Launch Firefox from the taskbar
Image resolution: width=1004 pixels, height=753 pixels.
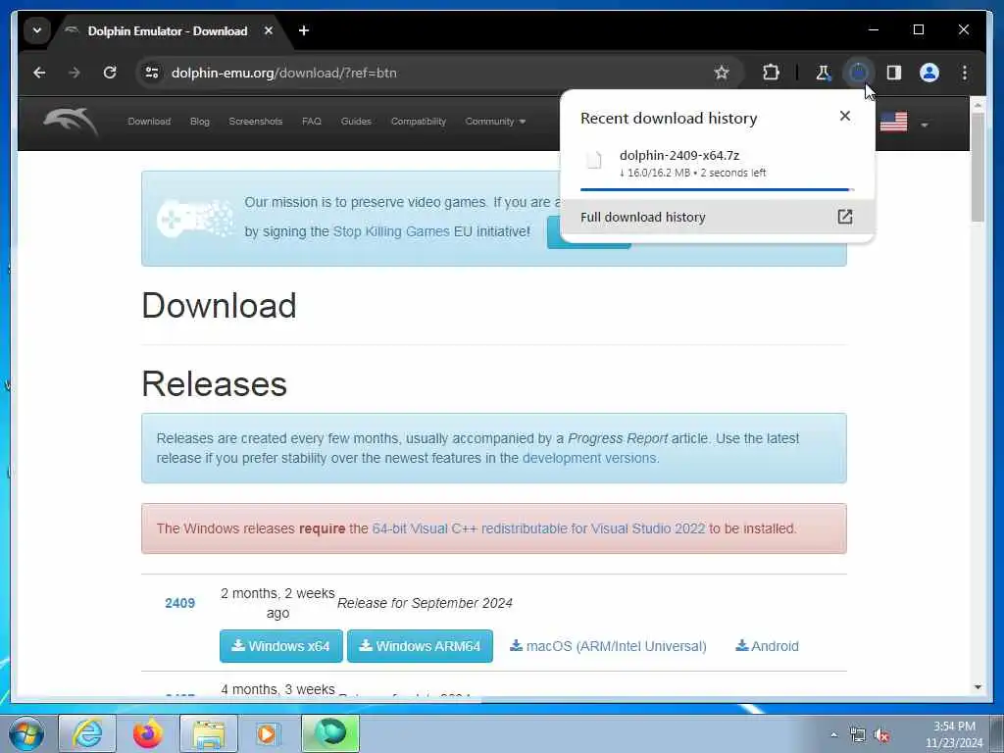148,733
